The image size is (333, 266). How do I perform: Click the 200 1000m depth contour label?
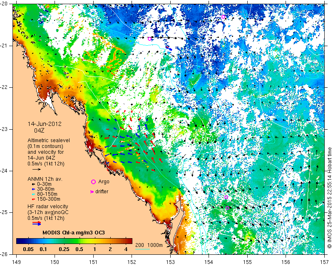tap(149, 245)
